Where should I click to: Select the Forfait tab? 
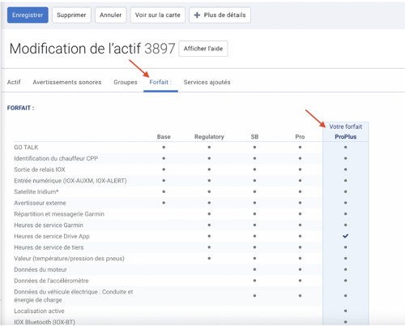[x=160, y=82]
